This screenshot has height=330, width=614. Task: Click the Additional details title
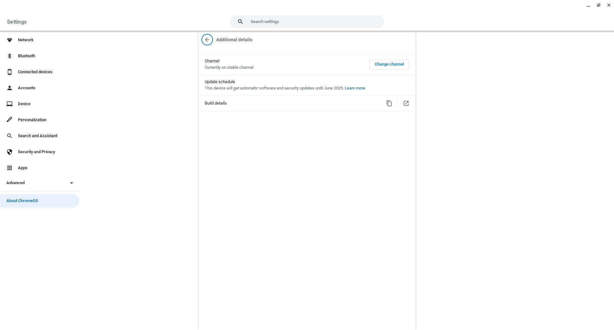234,40
